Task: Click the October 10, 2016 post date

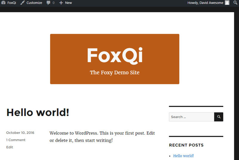Action: (x=20, y=133)
